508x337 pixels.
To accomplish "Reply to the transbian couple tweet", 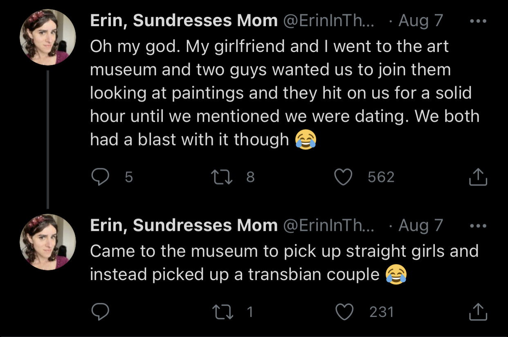I will (x=99, y=312).
